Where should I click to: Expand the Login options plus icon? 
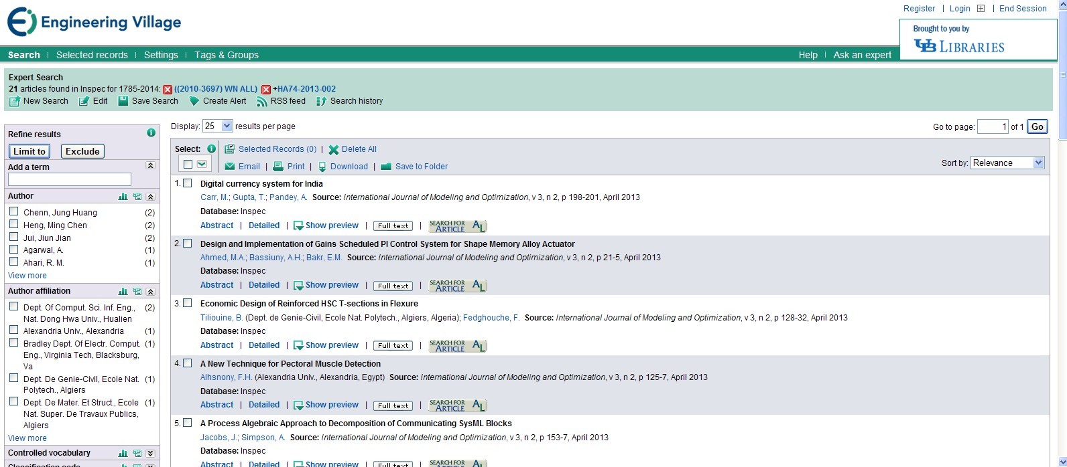click(981, 9)
